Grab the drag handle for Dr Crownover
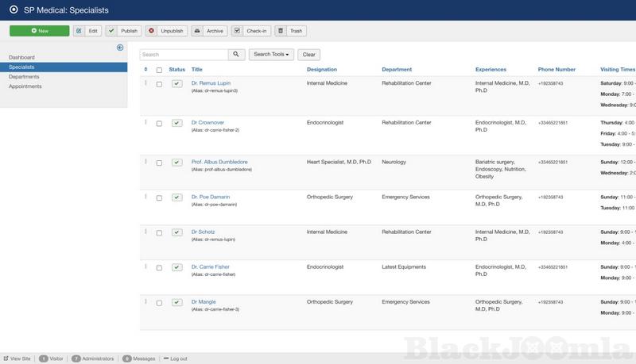Screen dimensions: 636x364 coord(145,122)
